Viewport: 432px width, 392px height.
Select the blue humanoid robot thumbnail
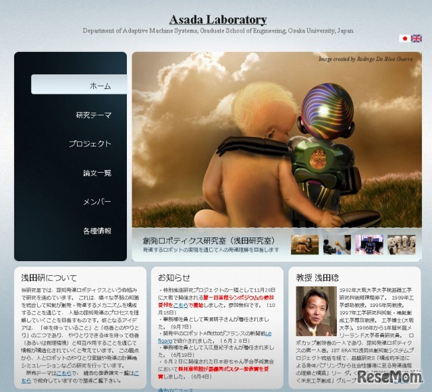click(x=369, y=245)
